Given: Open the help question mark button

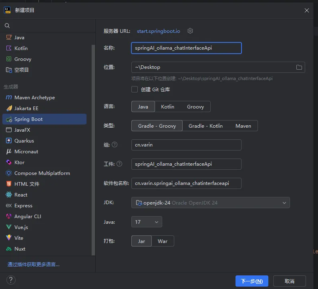Looking at the screenshot, I should (11, 280).
